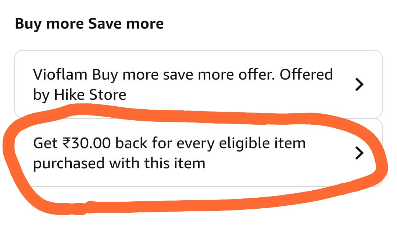Click the word 'Buy' in the heading
Screen dimensions: 397x249
28,24
